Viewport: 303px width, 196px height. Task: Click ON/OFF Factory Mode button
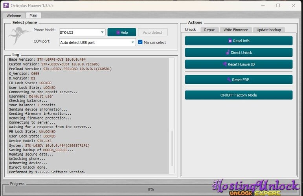coord(239,95)
